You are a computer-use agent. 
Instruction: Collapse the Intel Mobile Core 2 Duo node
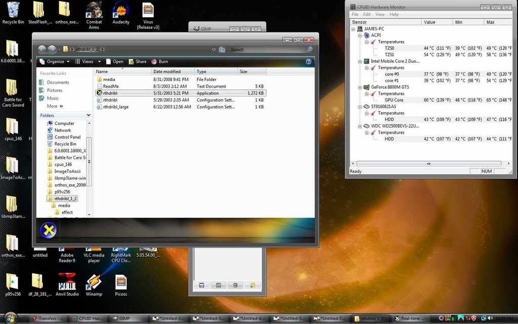[360, 61]
